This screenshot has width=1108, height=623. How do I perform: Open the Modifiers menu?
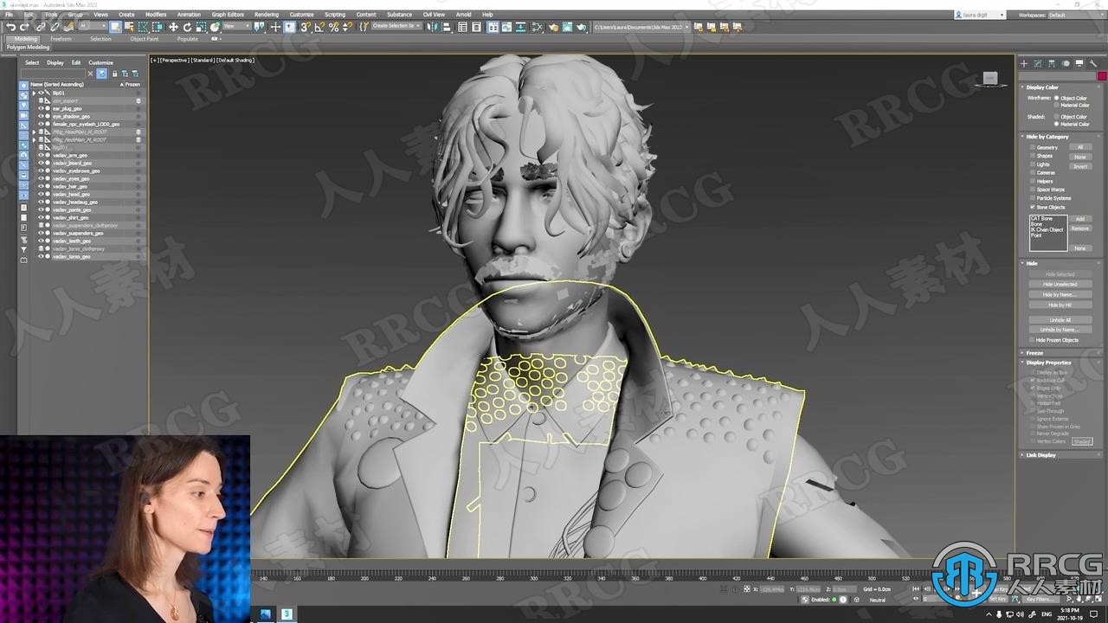(x=156, y=15)
